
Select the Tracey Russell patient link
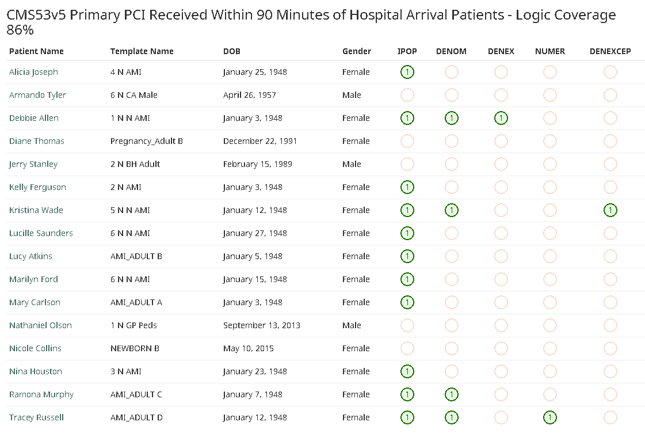click(36, 417)
